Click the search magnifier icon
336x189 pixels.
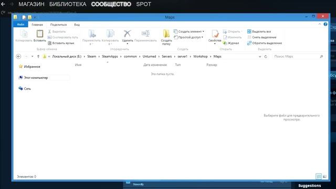click(x=321, y=56)
